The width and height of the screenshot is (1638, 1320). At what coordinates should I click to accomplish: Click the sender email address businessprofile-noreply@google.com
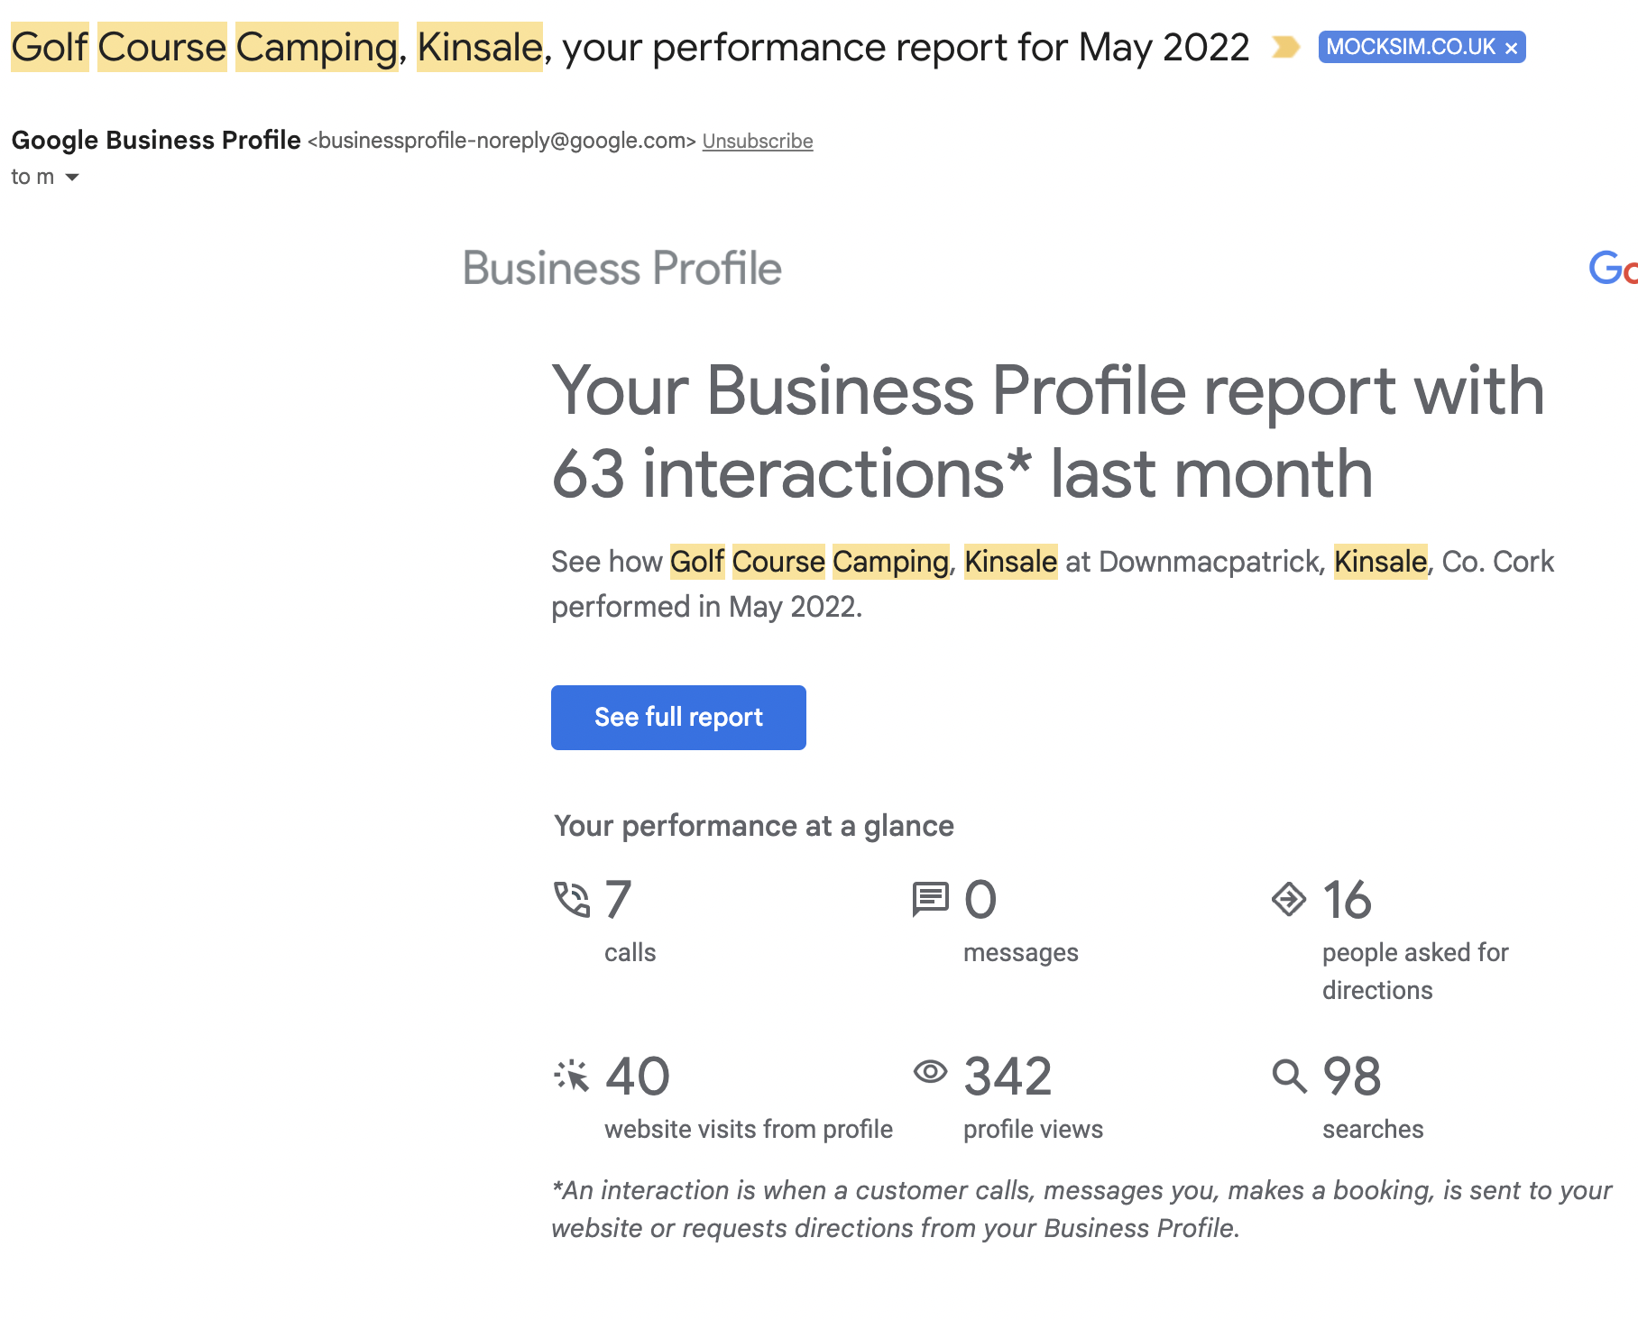(x=502, y=141)
